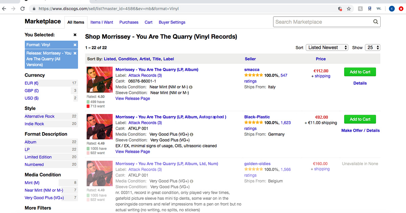Open seller golden-oldies' profile
The image size is (406, 213).
click(x=257, y=164)
